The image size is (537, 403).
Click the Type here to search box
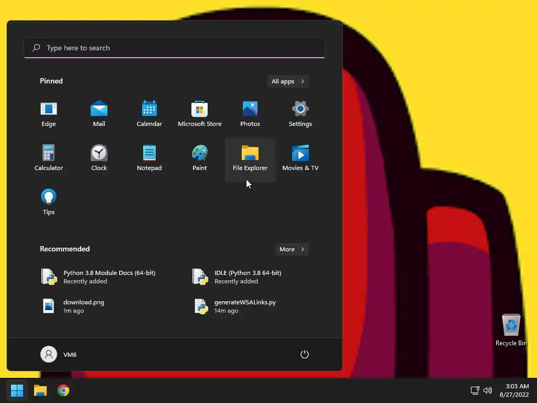coord(175,48)
